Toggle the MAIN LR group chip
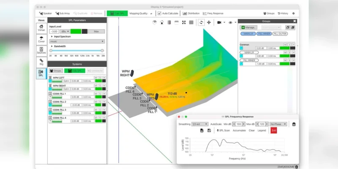Image resolution: width=338 pixels, height=169 pixels. [248, 34]
